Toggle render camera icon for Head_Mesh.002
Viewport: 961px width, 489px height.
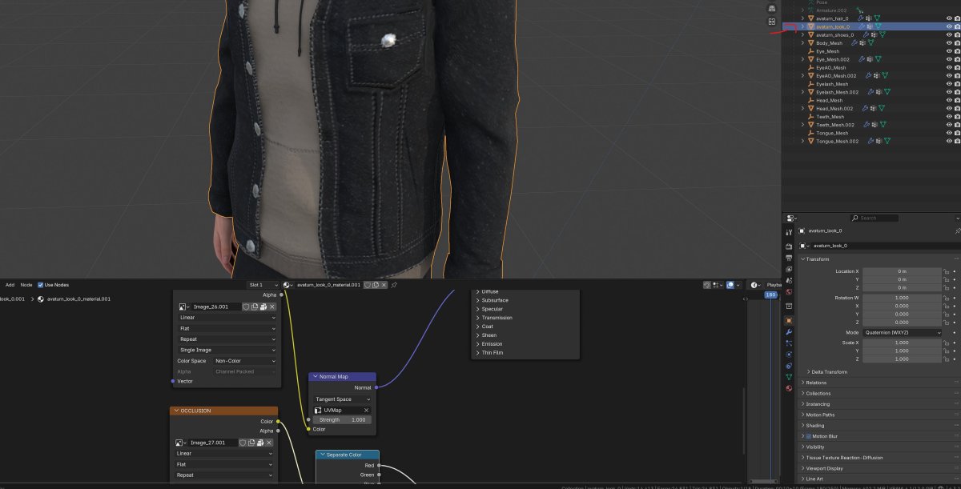pos(957,109)
